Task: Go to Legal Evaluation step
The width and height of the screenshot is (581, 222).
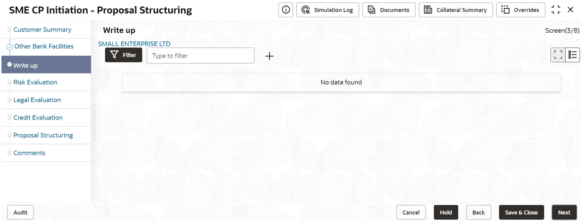Action: pos(37,100)
